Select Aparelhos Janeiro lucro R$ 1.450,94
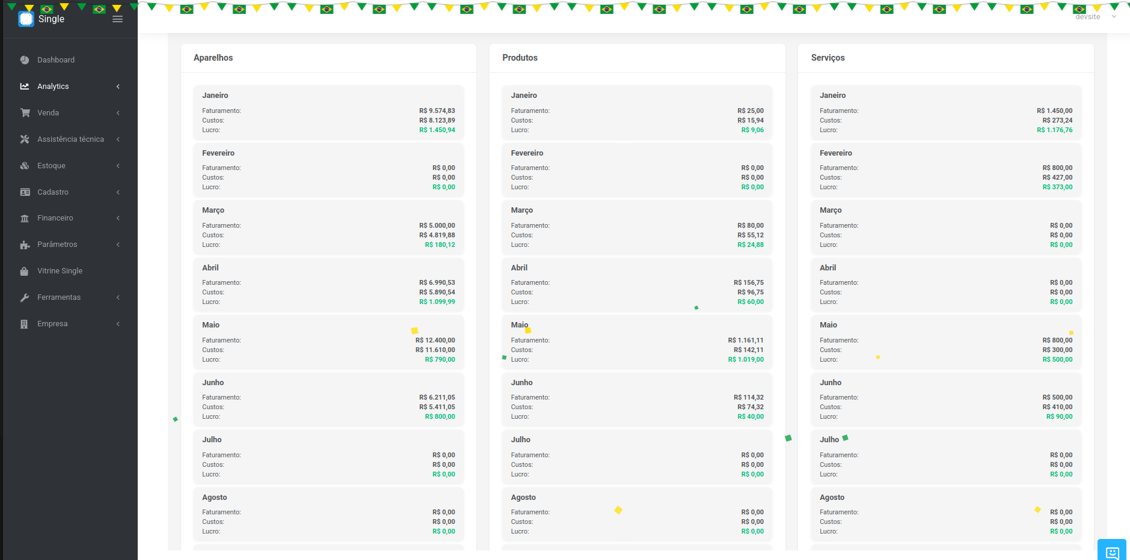 pyautogui.click(x=437, y=130)
